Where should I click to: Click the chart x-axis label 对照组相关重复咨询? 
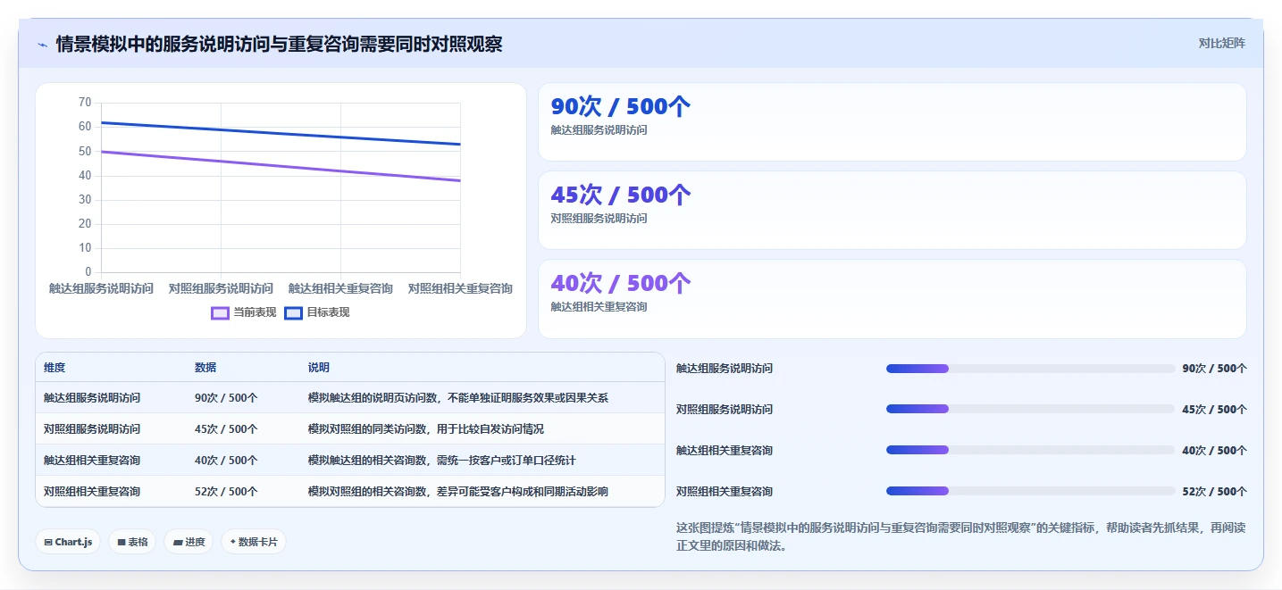pos(460,288)
